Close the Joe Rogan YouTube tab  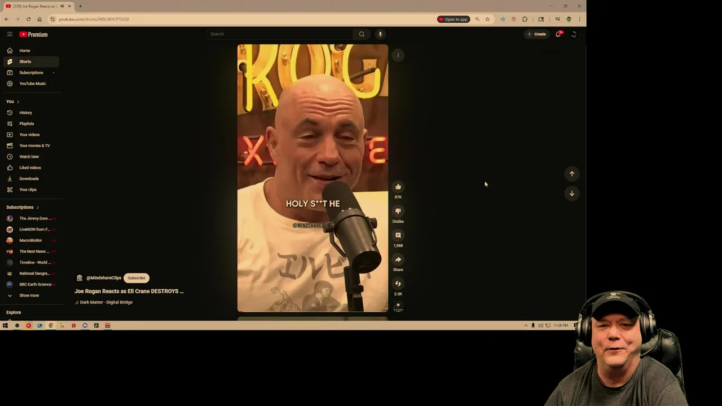coord(70,6)
